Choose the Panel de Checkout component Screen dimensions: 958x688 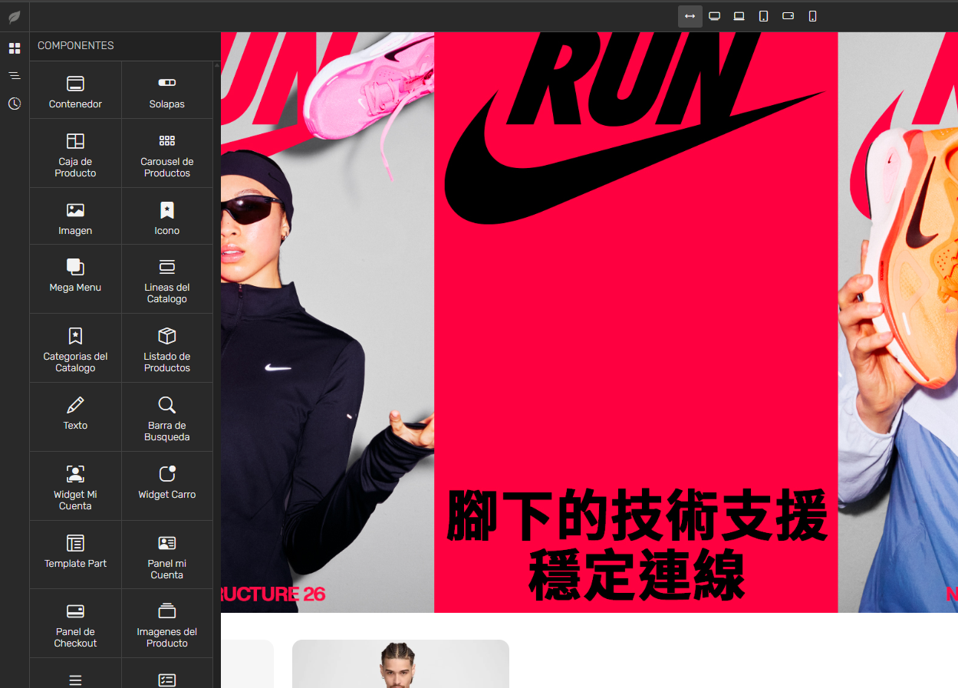[75, 623]
